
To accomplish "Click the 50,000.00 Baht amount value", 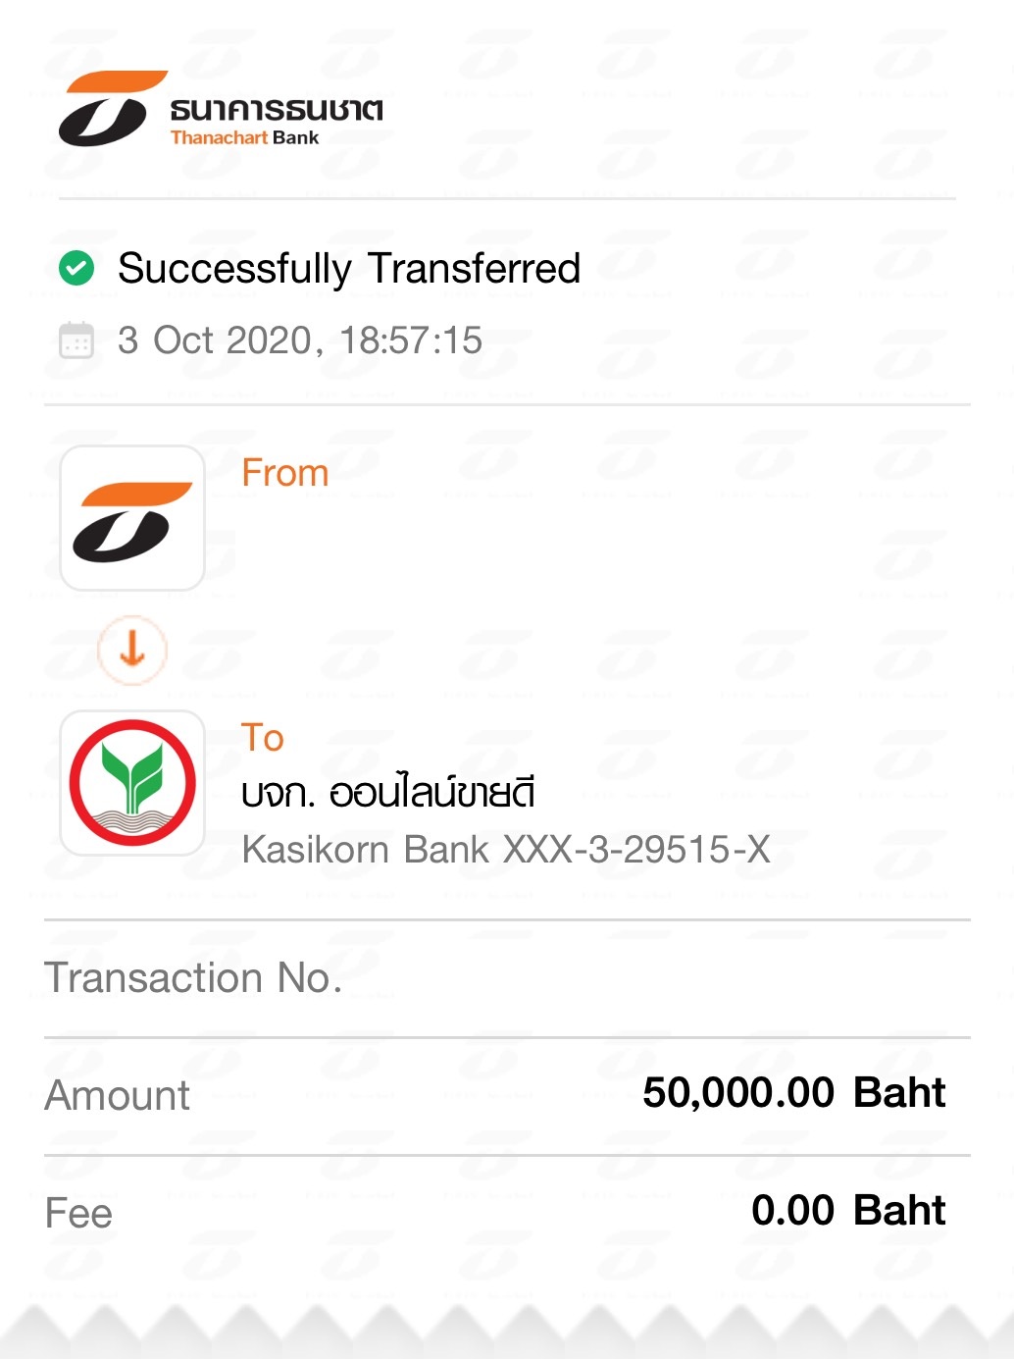I will 794,1093.
